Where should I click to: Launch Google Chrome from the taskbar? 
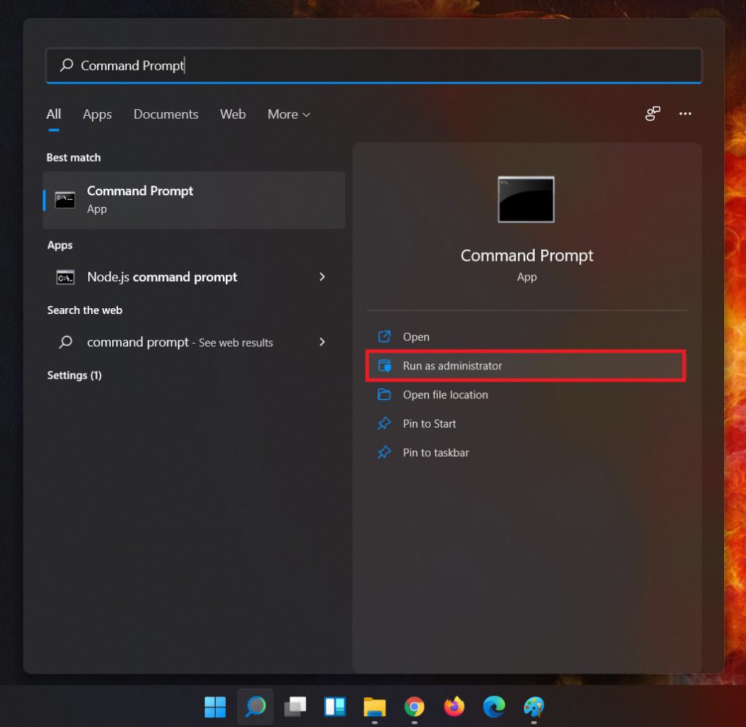tap(415, 707)
